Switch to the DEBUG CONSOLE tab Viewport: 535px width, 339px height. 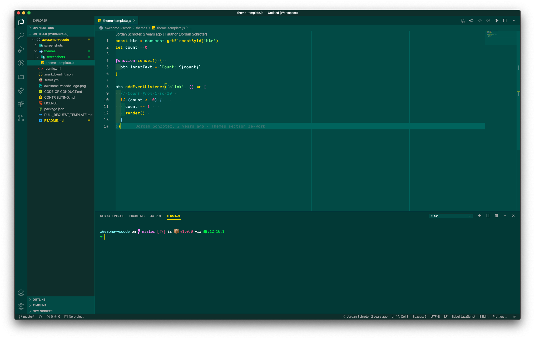point(112,216)
